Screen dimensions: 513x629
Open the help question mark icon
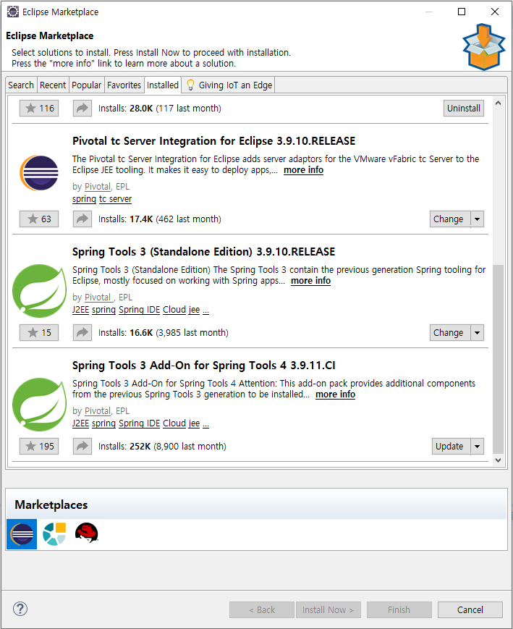[20, 609]
